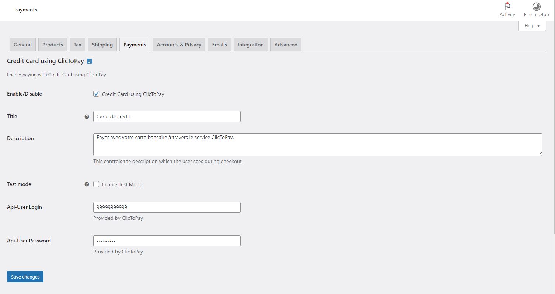The height and width of the screenshot is (294, 555).
Task: Go to the Tax tab
Action: pos(77,45)
